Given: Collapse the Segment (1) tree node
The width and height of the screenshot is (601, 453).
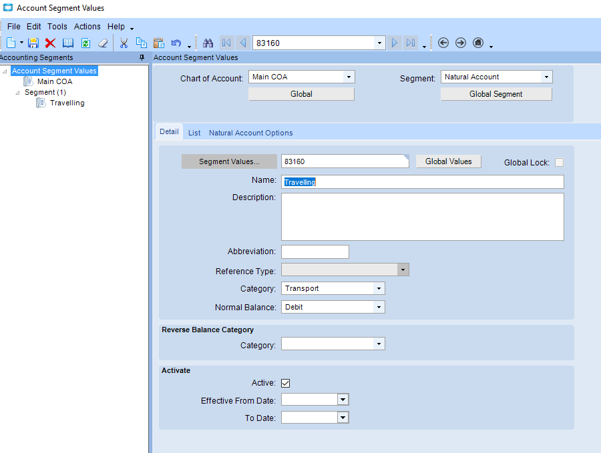Looking at the screenshot, I should pyautogui.click(x=18, y=93).
